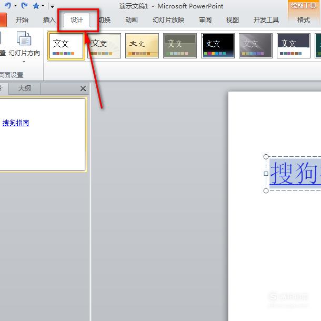
Task: Expand the 幻灯片方向 dropdown arrow
Action: tap(24, 62)
